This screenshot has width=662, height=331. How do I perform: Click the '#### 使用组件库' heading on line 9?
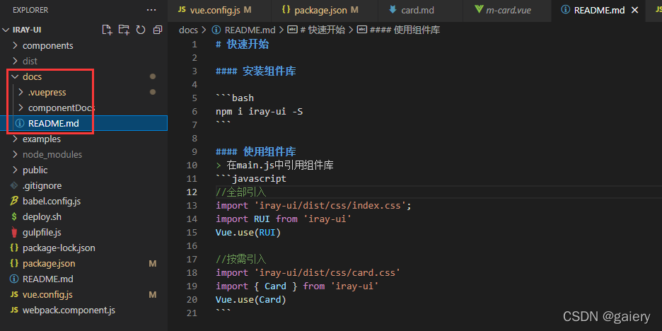pos(256,151)
